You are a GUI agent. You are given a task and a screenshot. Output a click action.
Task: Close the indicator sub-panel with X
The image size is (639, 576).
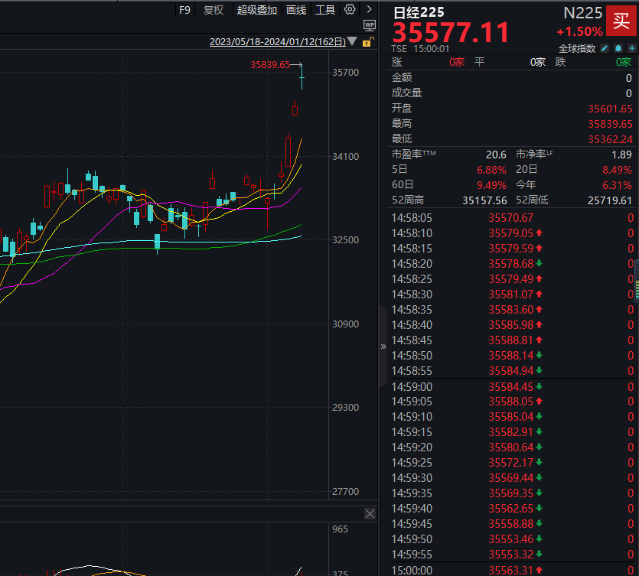(370, 513)
